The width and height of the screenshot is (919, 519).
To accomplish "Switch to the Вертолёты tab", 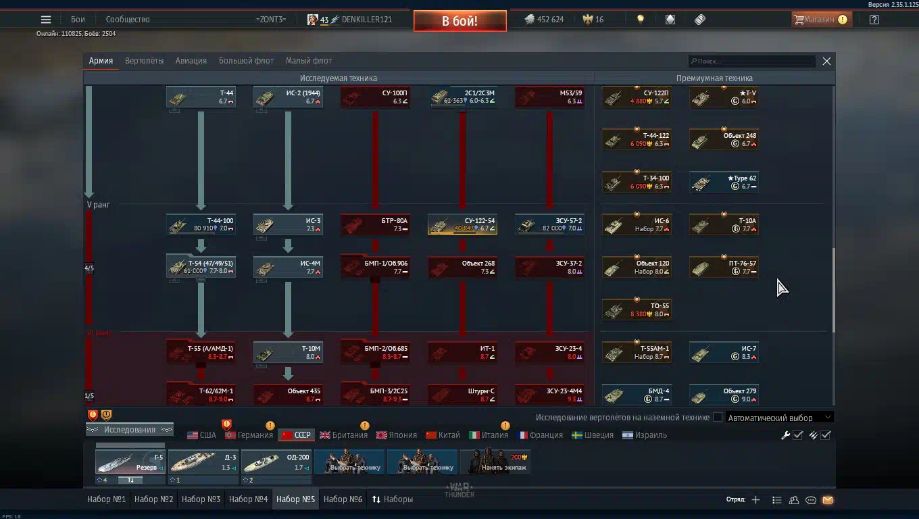I will 144,61.
